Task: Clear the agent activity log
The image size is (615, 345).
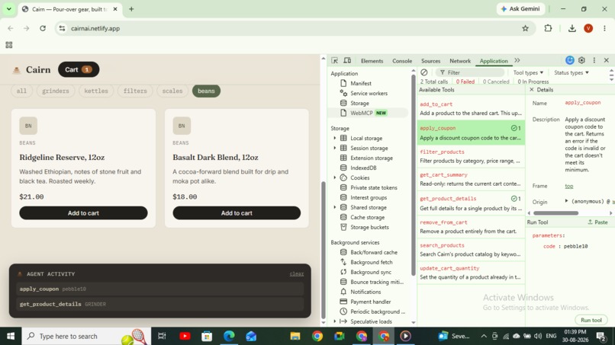Action: click(x=297, y=273)
